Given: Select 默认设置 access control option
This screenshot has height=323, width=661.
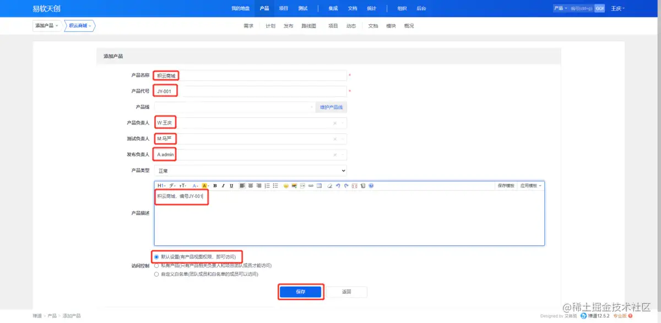Looking at the screenshot, I should click(156, 257).
